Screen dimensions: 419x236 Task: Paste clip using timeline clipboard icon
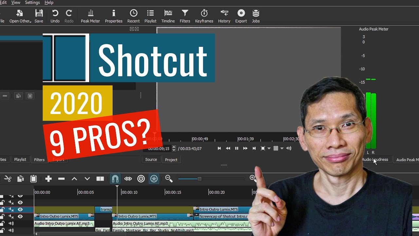pos(33,179)
